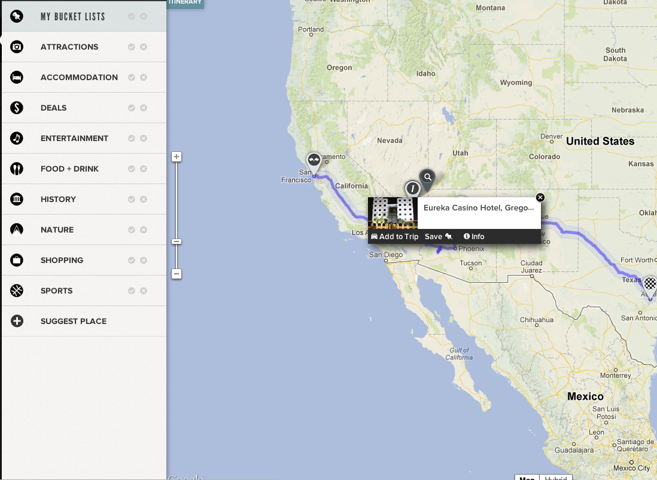Viewport: 657px width, 480px height.
Task: Click the Denver city label
Action: click(552, 136)
